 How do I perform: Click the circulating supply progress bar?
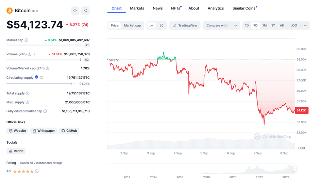[x=41, y=84]
